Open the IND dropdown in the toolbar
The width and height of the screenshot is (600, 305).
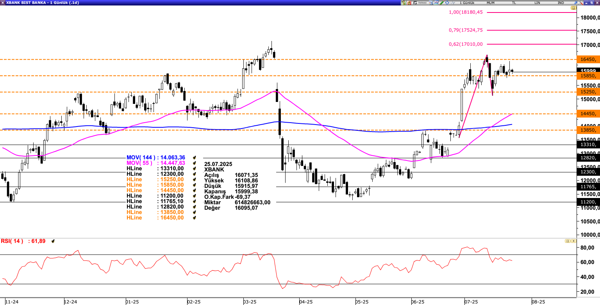(561, 3)
